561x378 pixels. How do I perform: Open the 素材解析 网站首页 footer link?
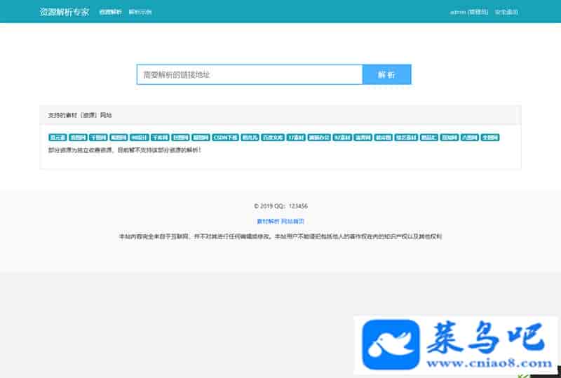pyautogui.click(x=280, y=221)
